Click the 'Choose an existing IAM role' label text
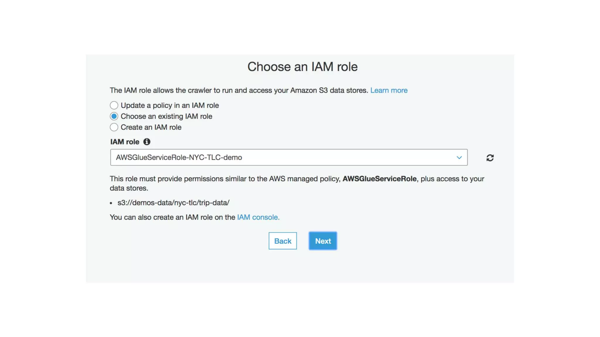The image size is (600, 337). 166,116
